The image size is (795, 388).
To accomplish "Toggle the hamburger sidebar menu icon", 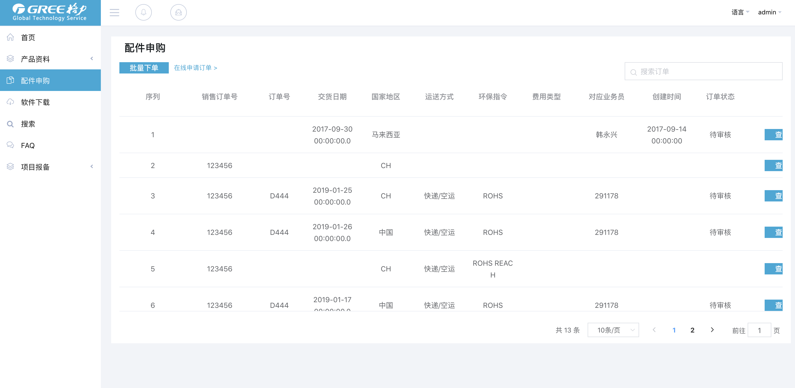I will [x=114, y=13].
